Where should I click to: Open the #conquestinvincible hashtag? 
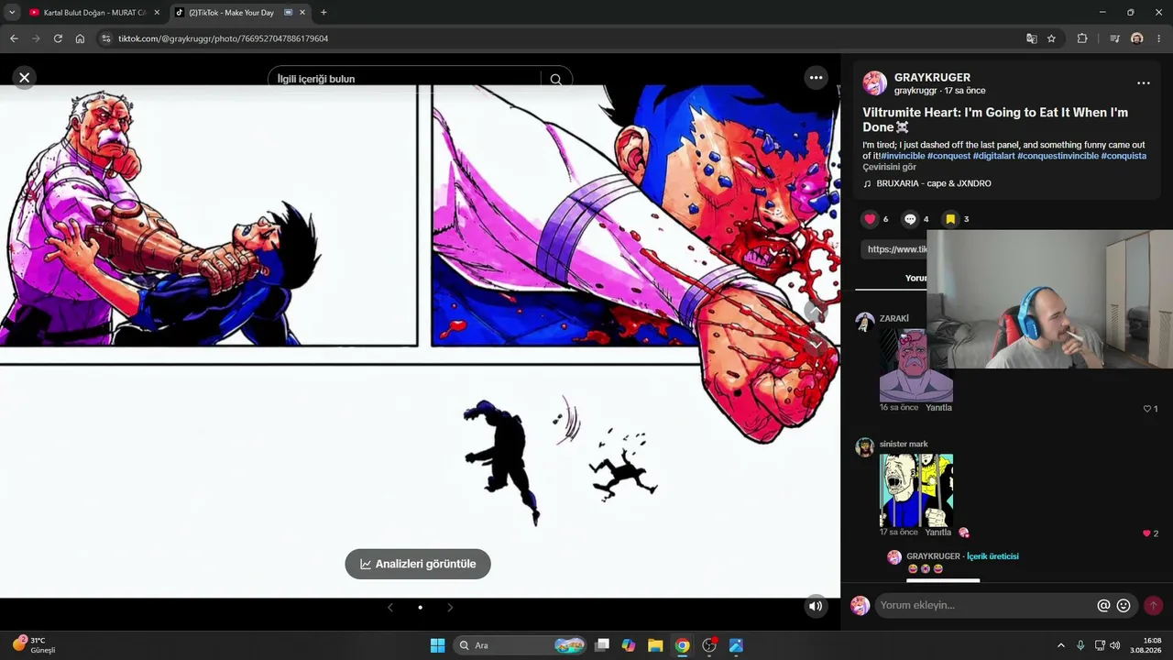[x=1058, y=156]
